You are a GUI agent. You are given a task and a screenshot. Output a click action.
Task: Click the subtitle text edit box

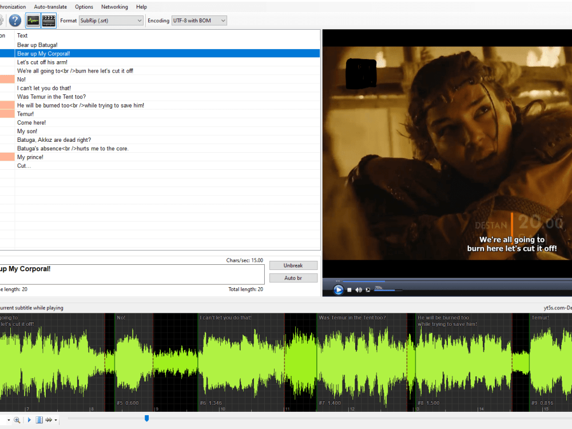click(x=132, y=275)
